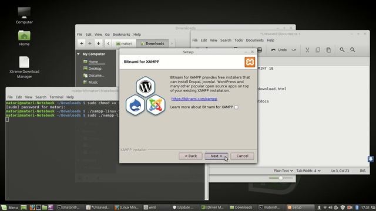Open the Mint Menu button
376x211 pixels.
tap(9, 207)
